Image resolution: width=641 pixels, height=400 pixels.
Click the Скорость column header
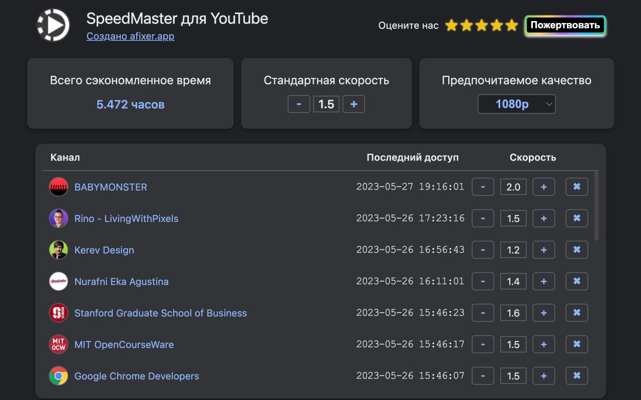533,157
